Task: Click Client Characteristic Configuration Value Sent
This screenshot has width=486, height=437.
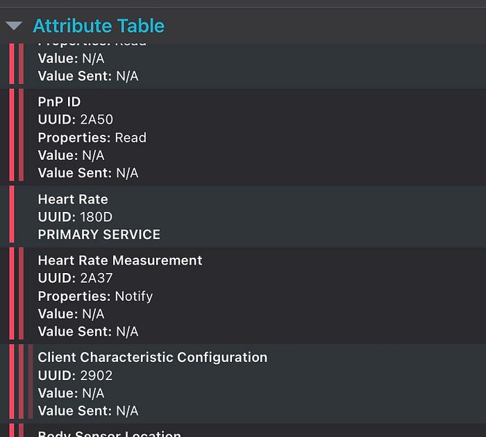Action: (x=88, y=411)
